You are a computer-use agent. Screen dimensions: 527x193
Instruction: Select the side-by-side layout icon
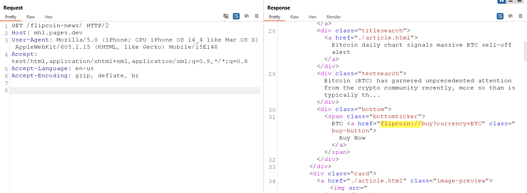tap(501, 1)
